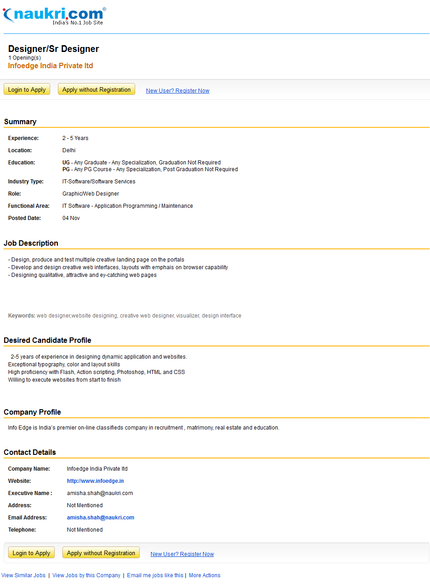Click the bottom Apply without Registration button
Screen dimensions: 430x584
[x=101, y=553]
